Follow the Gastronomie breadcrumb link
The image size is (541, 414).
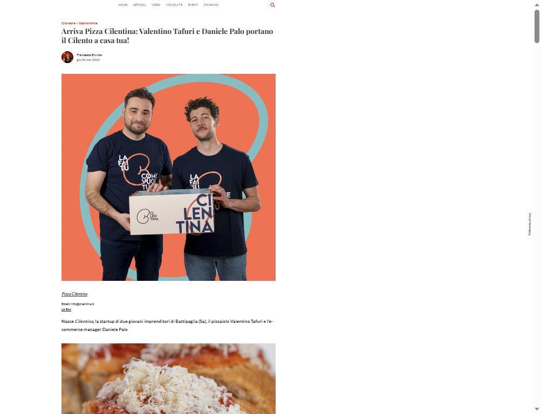[88, 23]
